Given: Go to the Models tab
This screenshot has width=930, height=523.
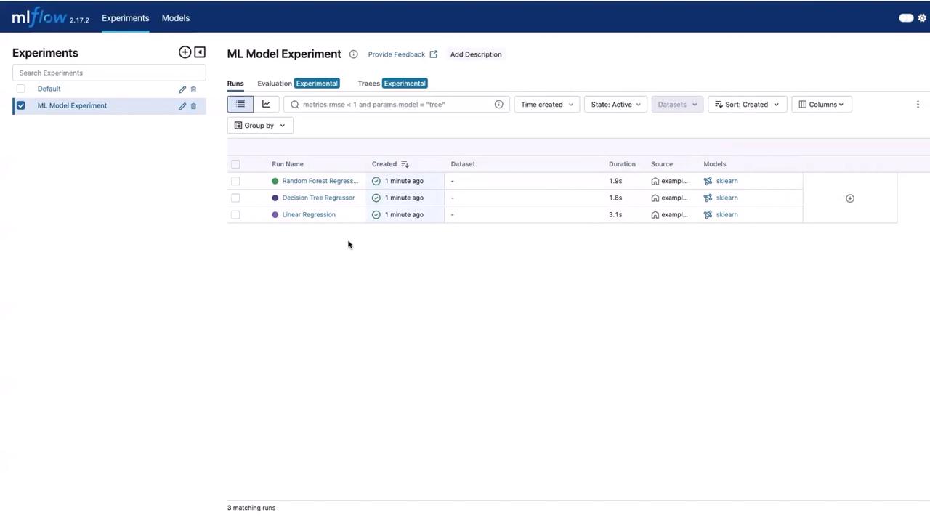Looking at the screenshot, I should (x=175, y=18).
